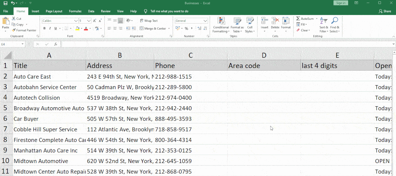Screen dimensions: 396x176
Task: Apply top vertical alignment
Action: click(109, 20)
